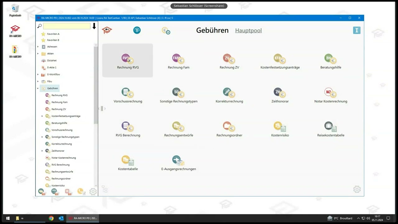Click the sidebar settings gear icon

[x=93, y=192]
